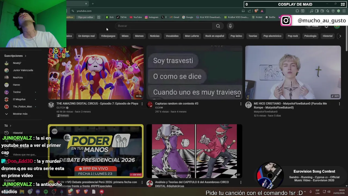Open OBS Studio from the taskbar
Screen dimensions: 348x196
pos(54,192)
